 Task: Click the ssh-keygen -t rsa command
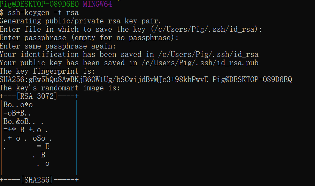tap(43, 13)
